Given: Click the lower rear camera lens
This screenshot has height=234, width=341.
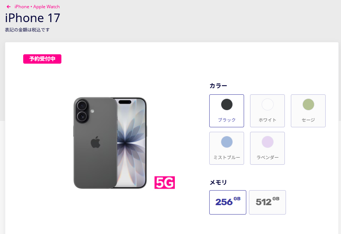Looking at the screenshot, I should point(82,116).
